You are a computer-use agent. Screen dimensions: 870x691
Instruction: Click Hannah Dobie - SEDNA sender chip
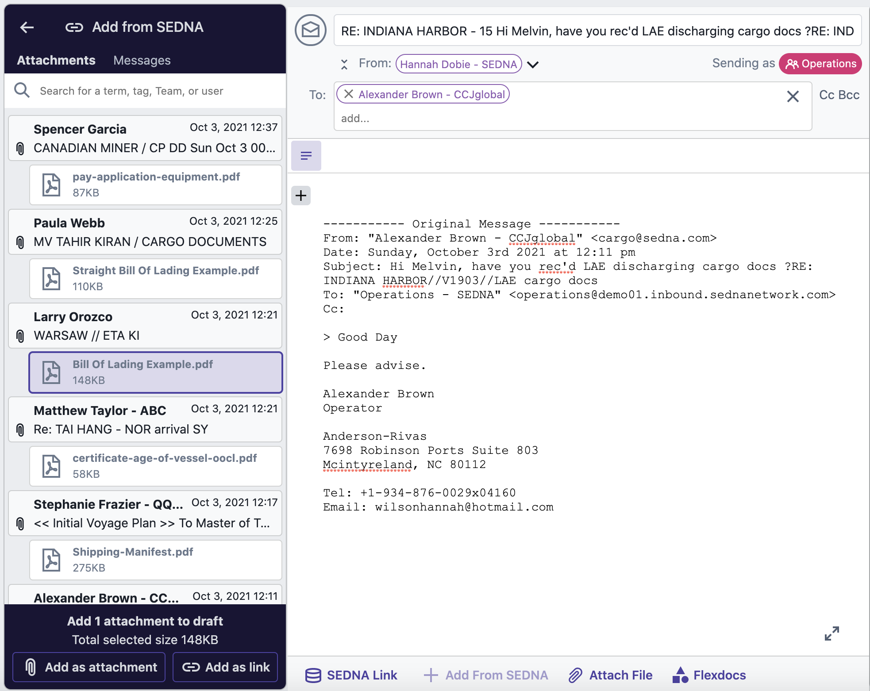(x=458, y=64)
